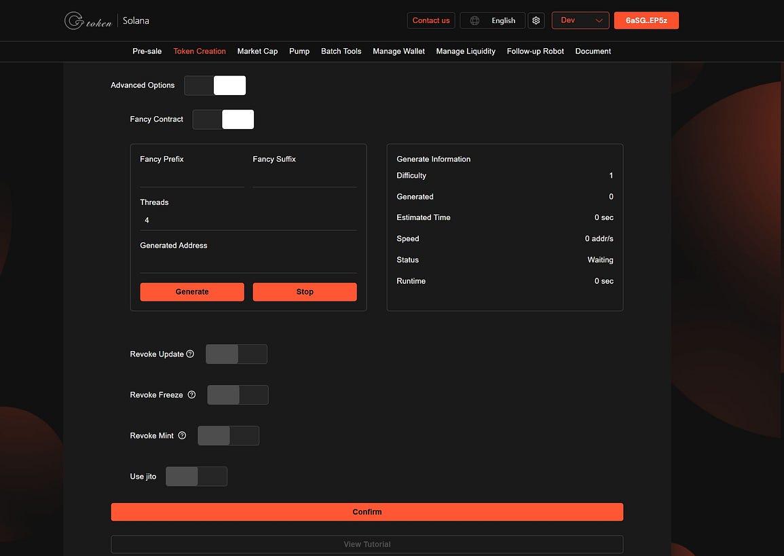Focus Fancy Prefix input field
The width and height of the screenshot is (784, 556).
point(192,177)
